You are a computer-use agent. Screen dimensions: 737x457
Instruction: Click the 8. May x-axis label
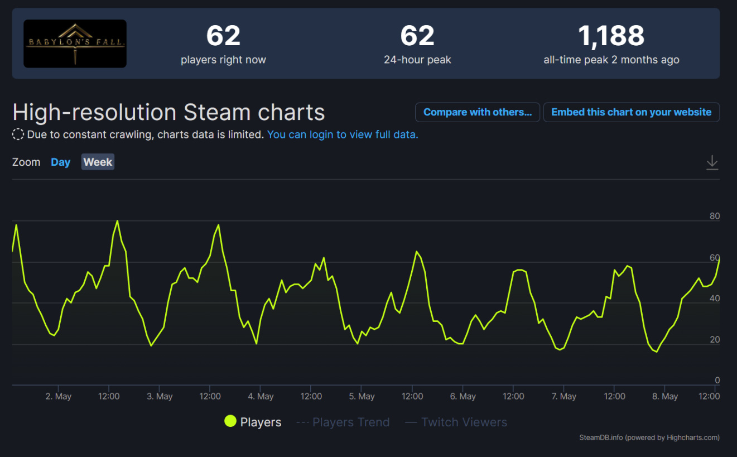pyautogui.click(x=665, y=396)
